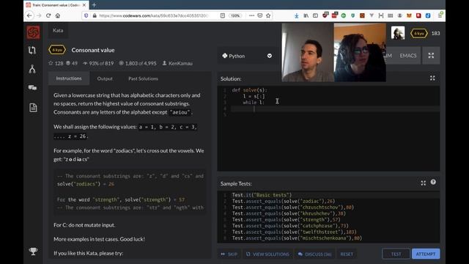The height and width of the screenshot is (264, 469).
Task: Reload the page with the refresh icon
Action: point(48,15)
